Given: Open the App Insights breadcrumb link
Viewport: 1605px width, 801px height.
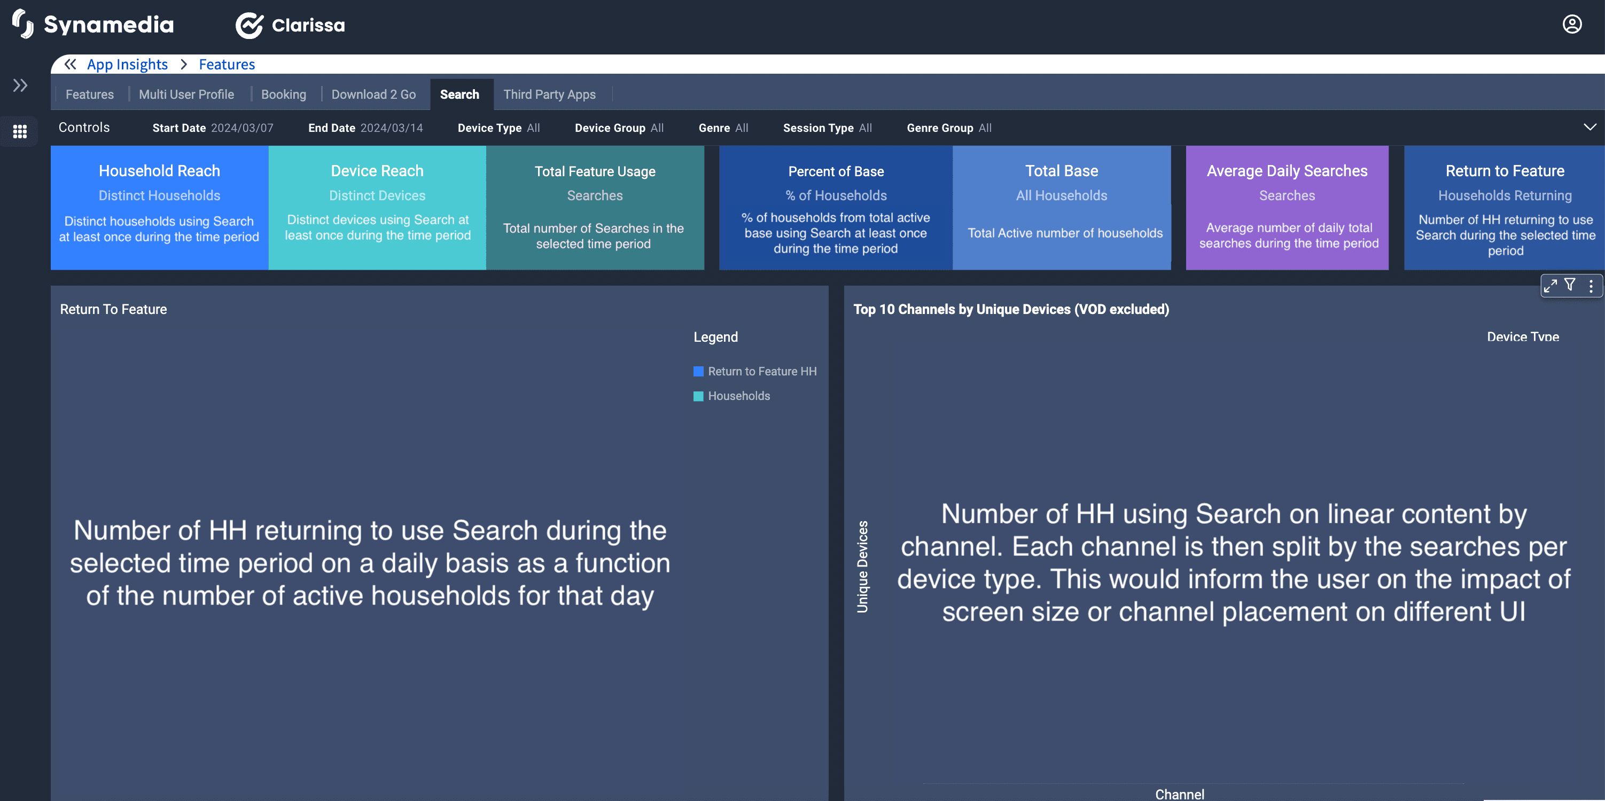Looking at the screenshot, I should [x=127, y=64].
